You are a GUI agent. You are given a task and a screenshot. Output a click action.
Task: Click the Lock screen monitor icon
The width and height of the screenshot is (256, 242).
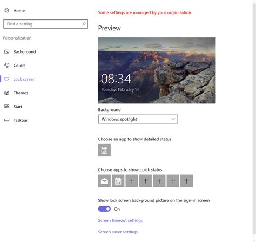[6, 79]
